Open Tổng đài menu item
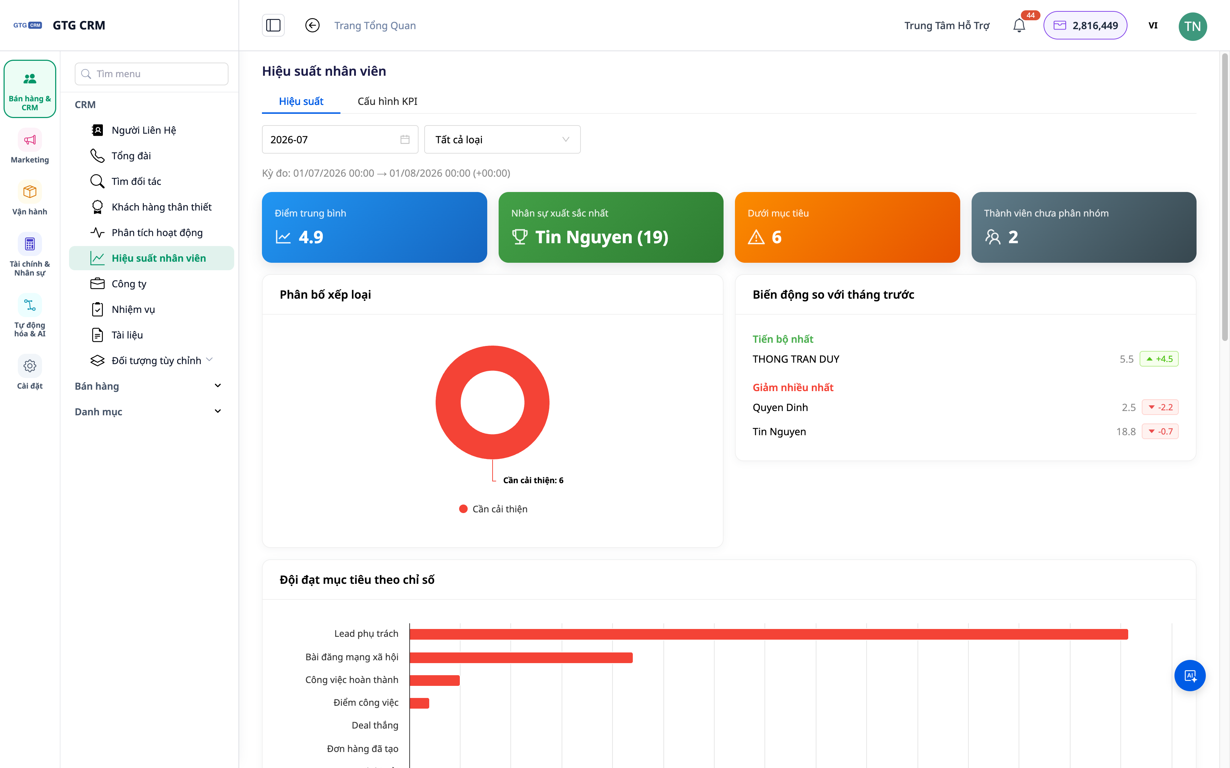1230x768 pixels. pyautogui.click(x=152, y=155)
